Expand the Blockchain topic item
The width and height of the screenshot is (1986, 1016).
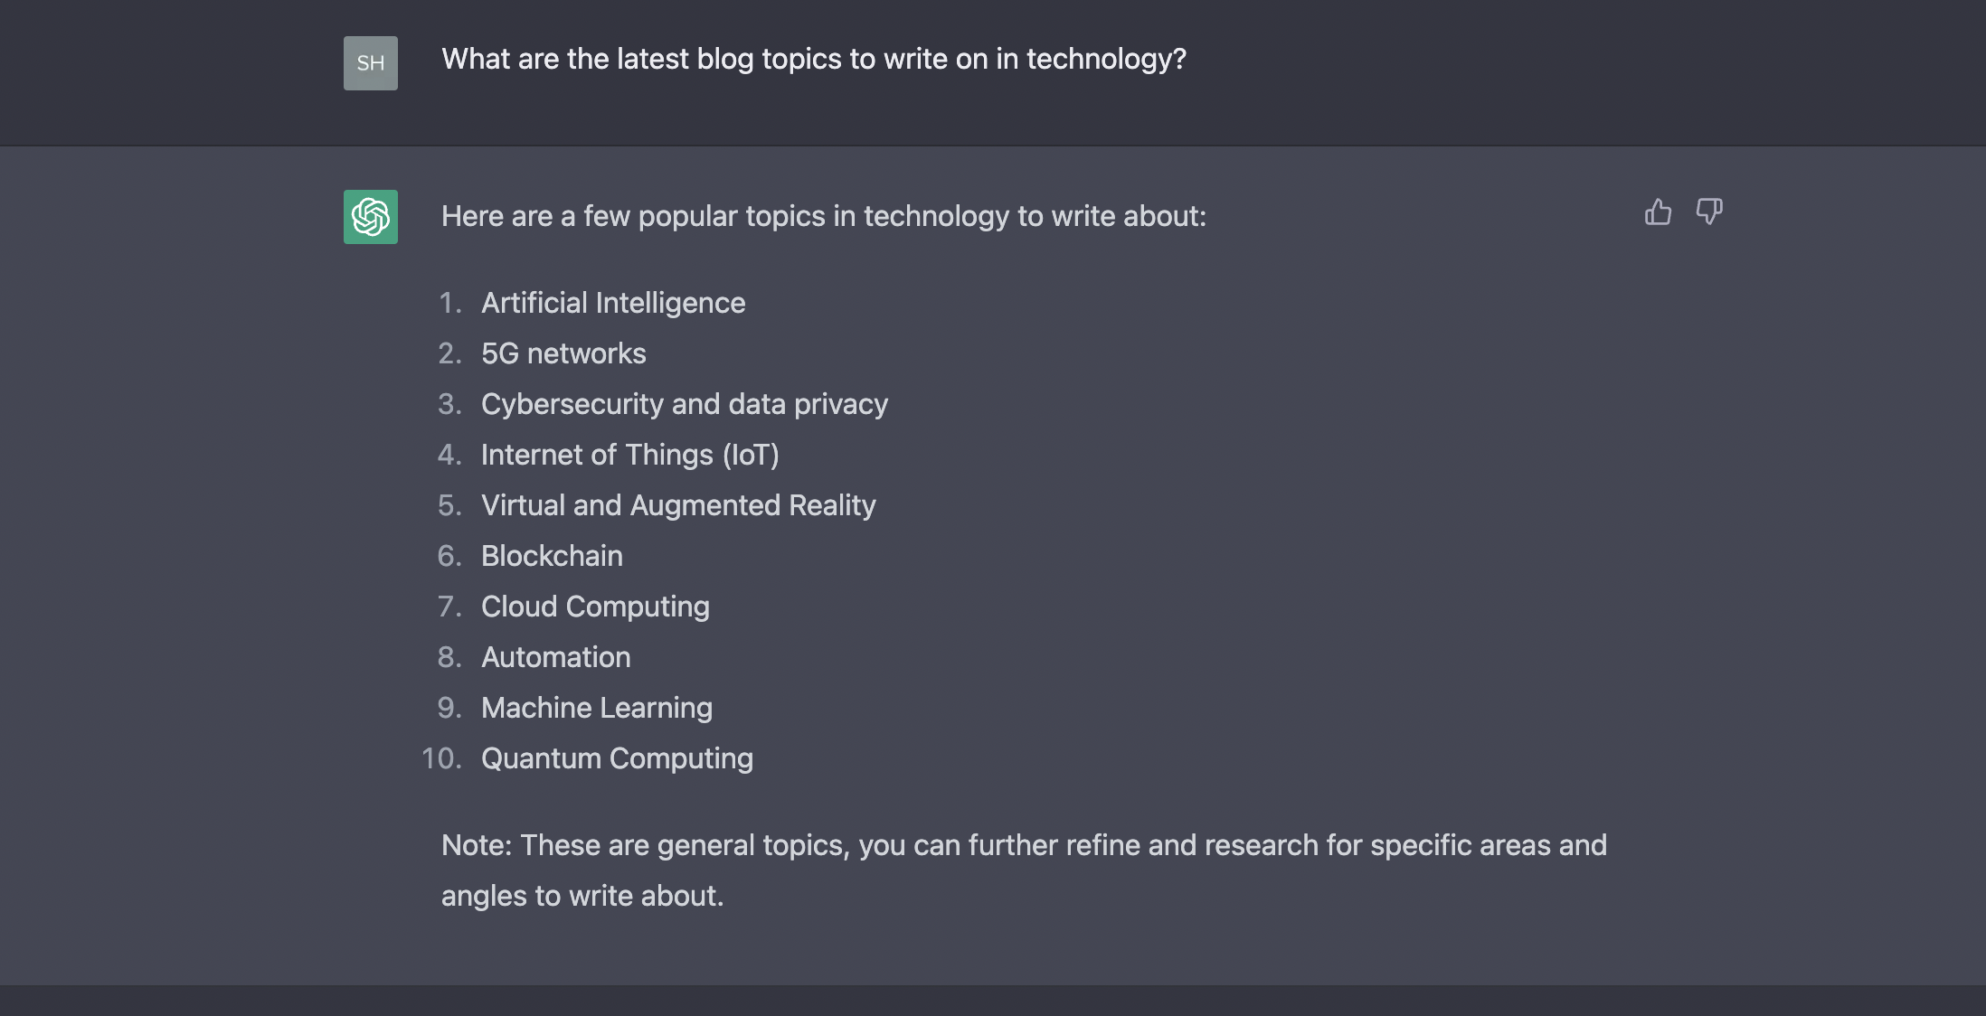click(x=551, y=555)
